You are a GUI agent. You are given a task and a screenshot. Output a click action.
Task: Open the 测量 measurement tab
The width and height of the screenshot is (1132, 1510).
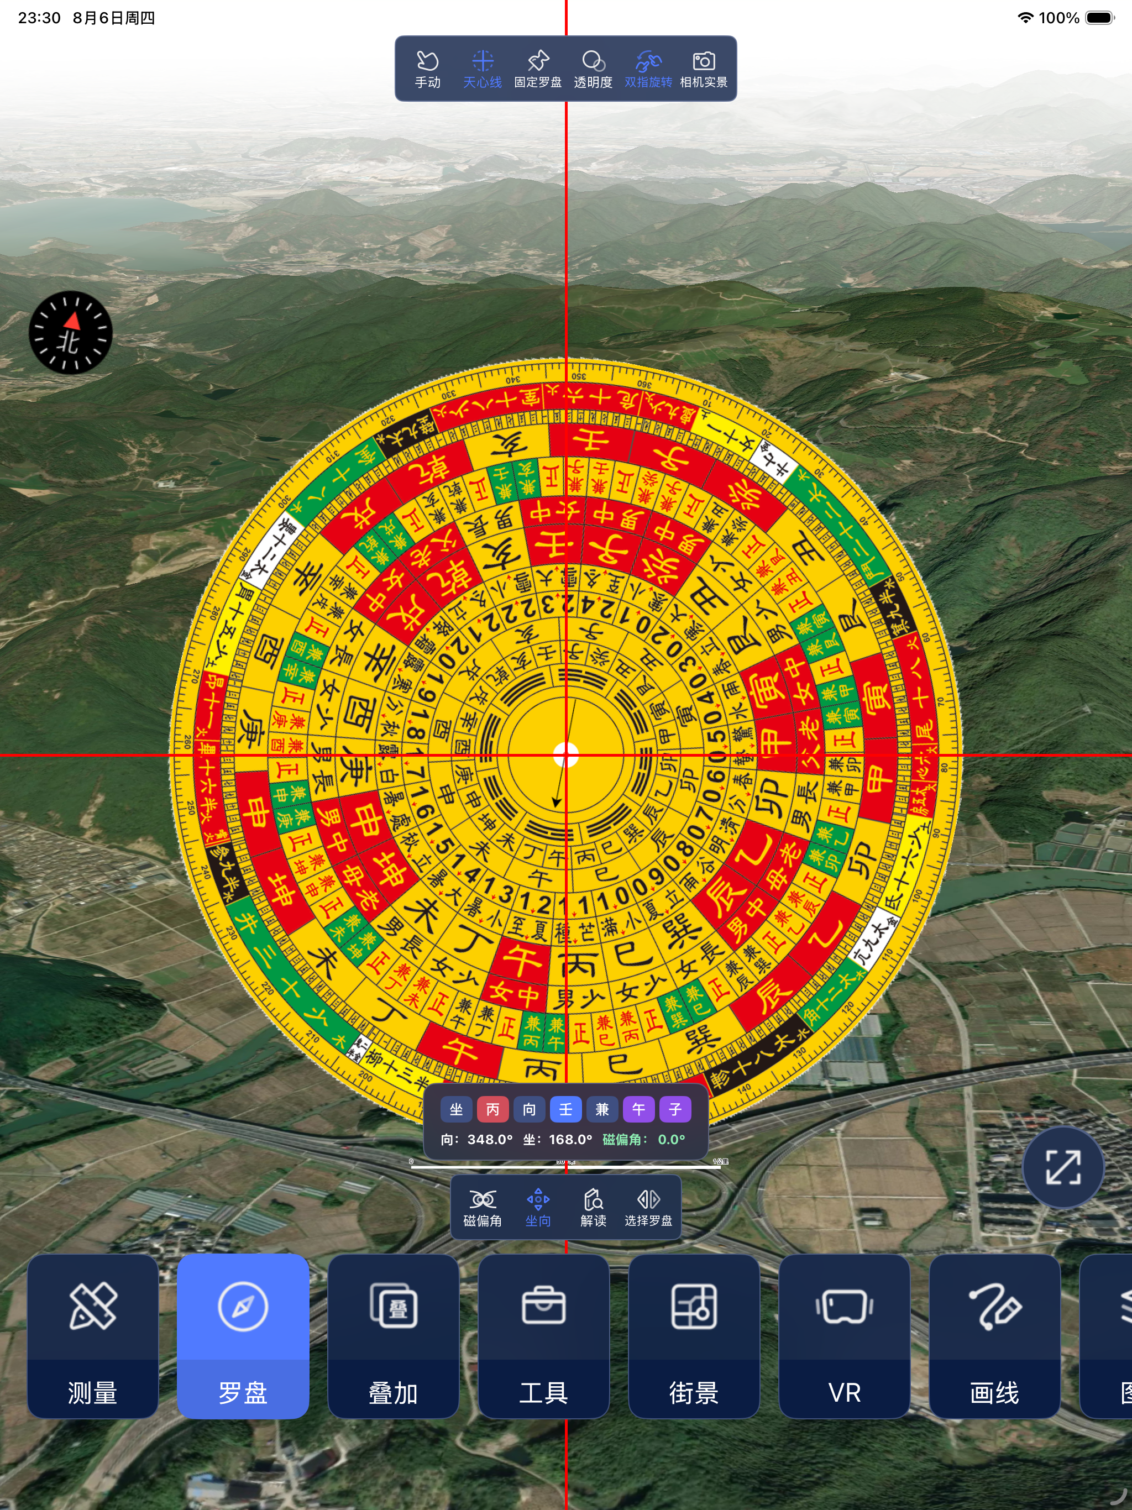coord(93,1336)
